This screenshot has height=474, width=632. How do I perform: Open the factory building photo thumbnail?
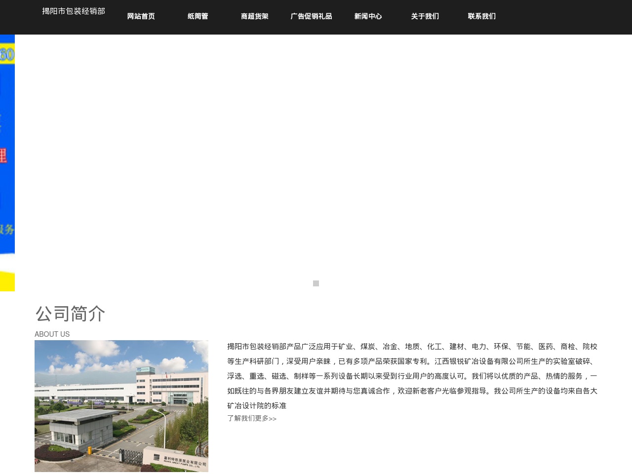coord(121,406)
